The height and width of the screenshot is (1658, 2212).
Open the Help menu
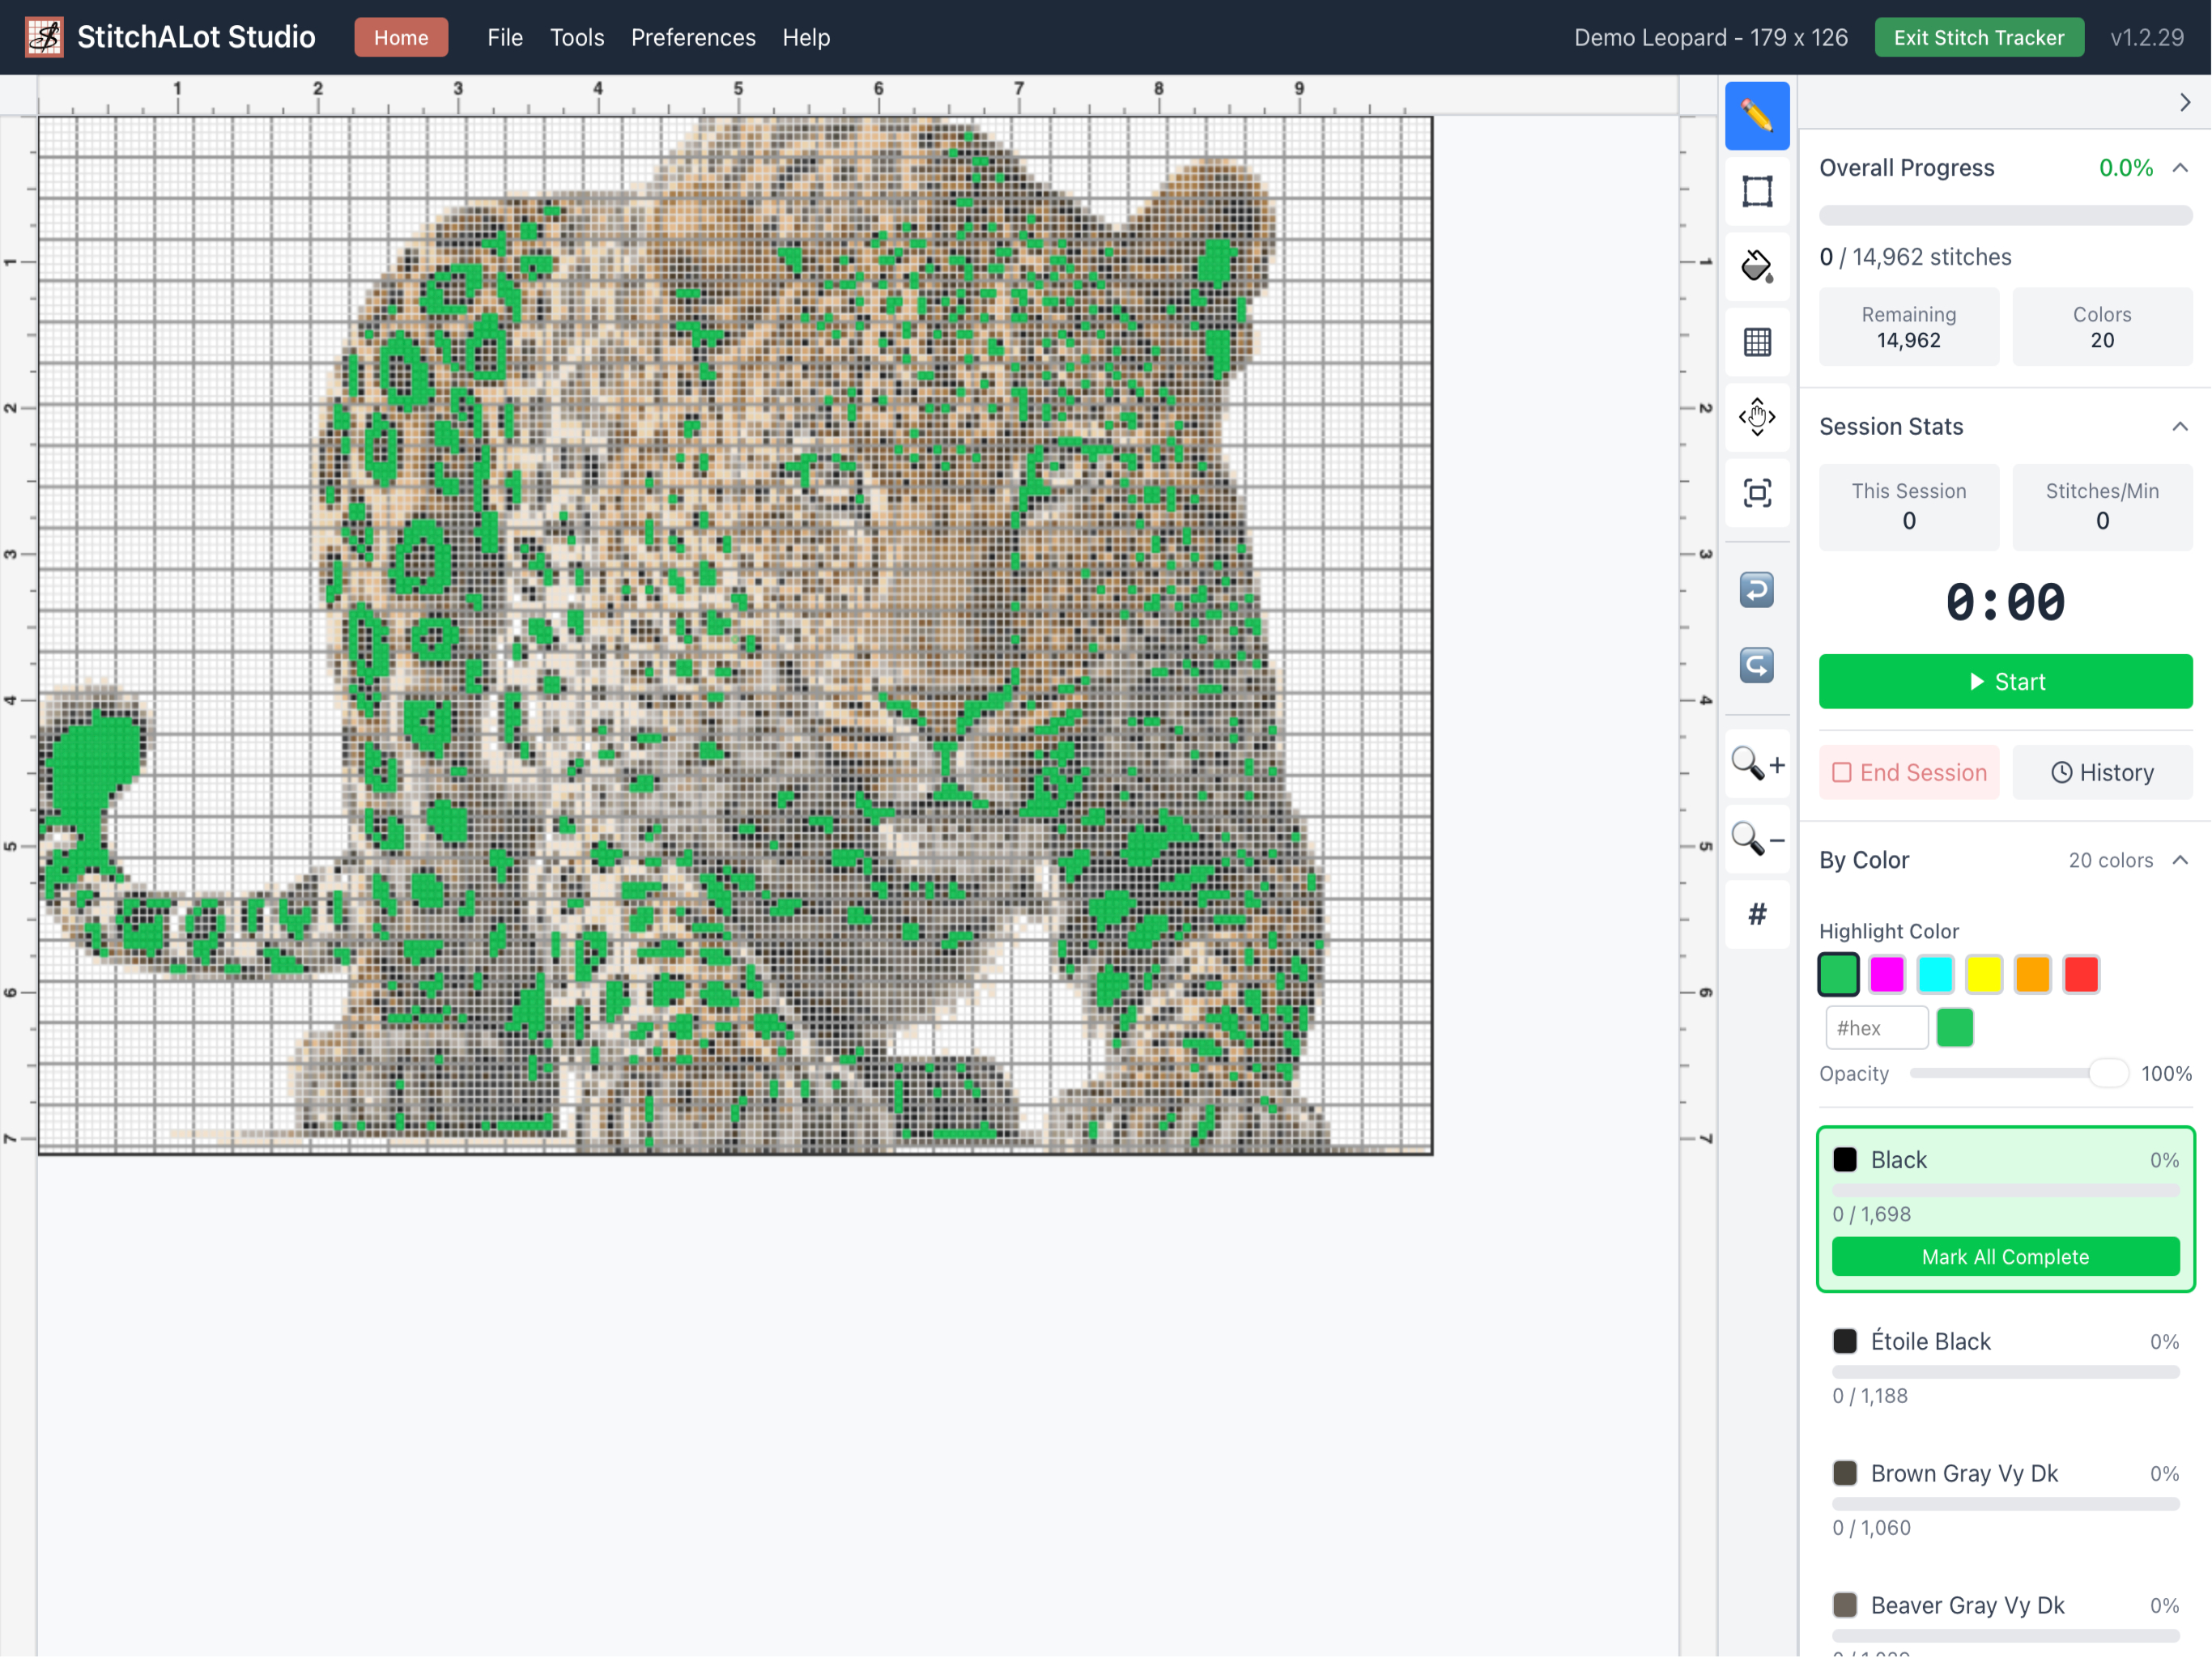point(806,37)
